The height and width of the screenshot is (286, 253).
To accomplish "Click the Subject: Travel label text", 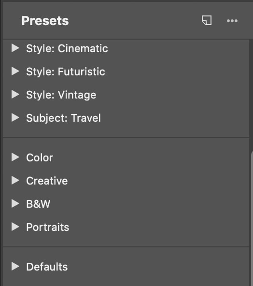I will (63, 118).
